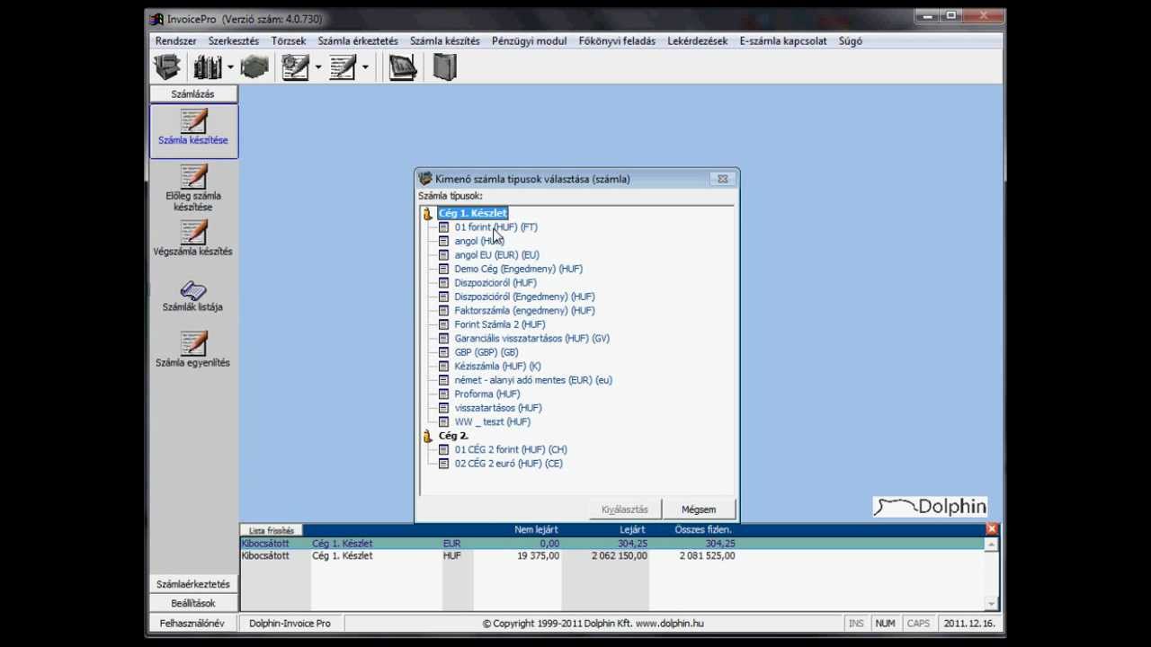
Task: Click the chart board toolbar icon
Action: (402, 67)
